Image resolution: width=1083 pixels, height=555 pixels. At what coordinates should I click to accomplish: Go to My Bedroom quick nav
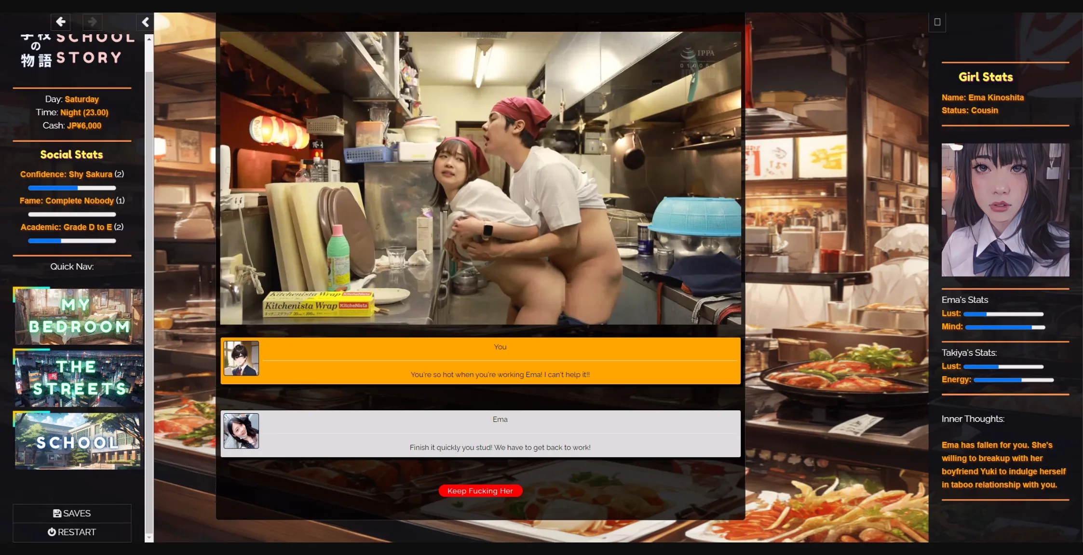[79, 316]
